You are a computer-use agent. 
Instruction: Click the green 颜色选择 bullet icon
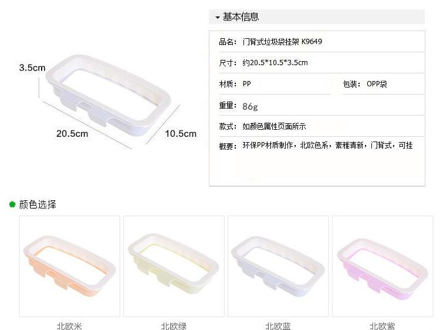coord(12,204)
